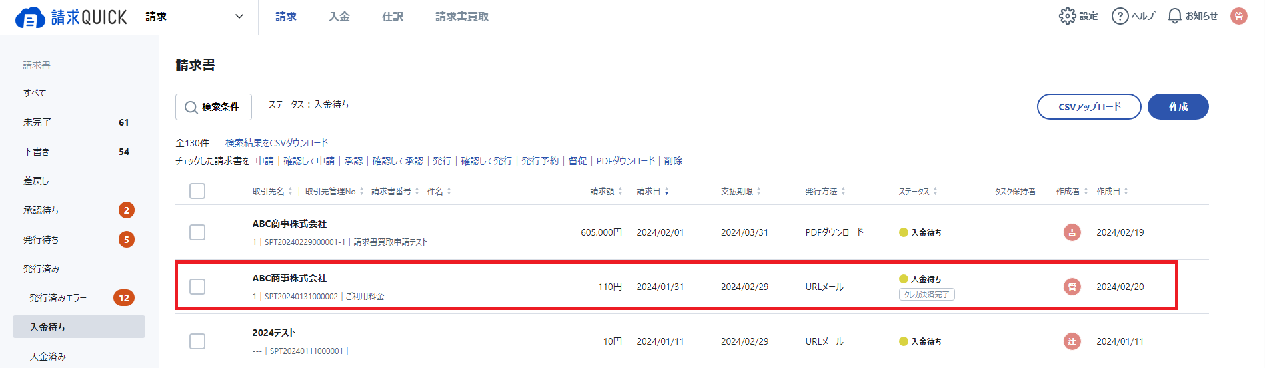The image size is (1265, 368).
Task: Check the box for 605,000円 ABC商事 invoice
Action: tap(197, 232)
